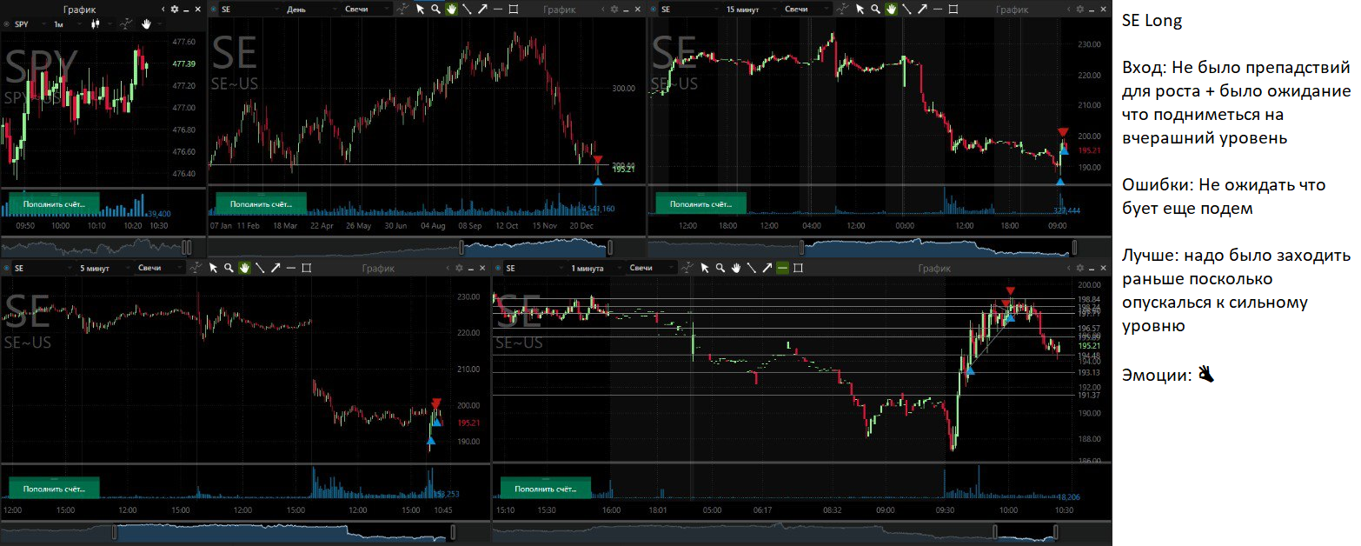Choose the trend line tool in the 1 минута chart
Screen dimensions: 1361x546
(x=752, y=268)
